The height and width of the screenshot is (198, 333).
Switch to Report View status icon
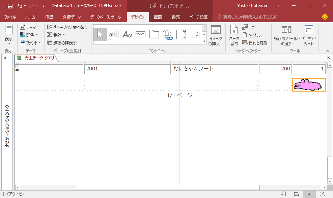coord(283,194)
